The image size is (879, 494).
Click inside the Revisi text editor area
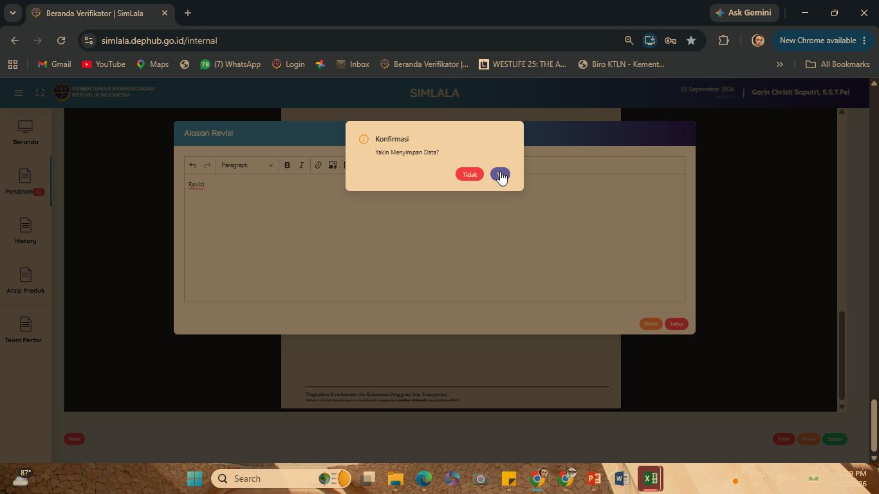tap(434, 238)
